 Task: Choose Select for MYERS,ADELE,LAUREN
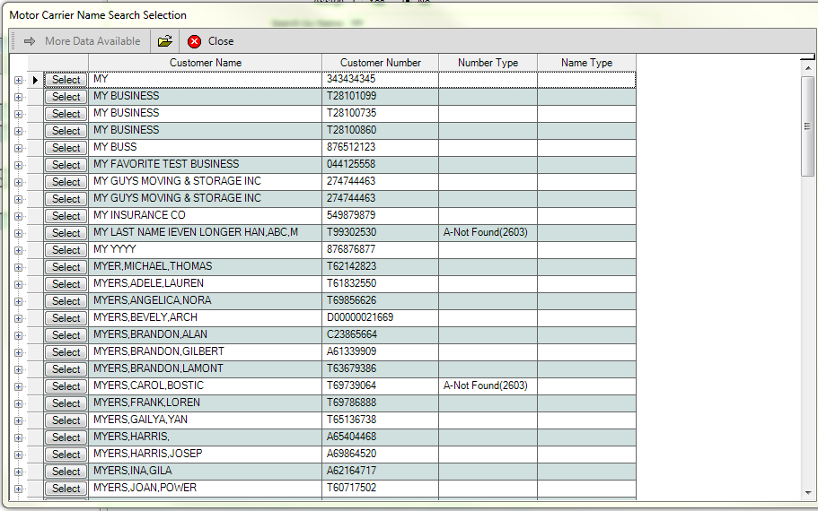point(66,284)
